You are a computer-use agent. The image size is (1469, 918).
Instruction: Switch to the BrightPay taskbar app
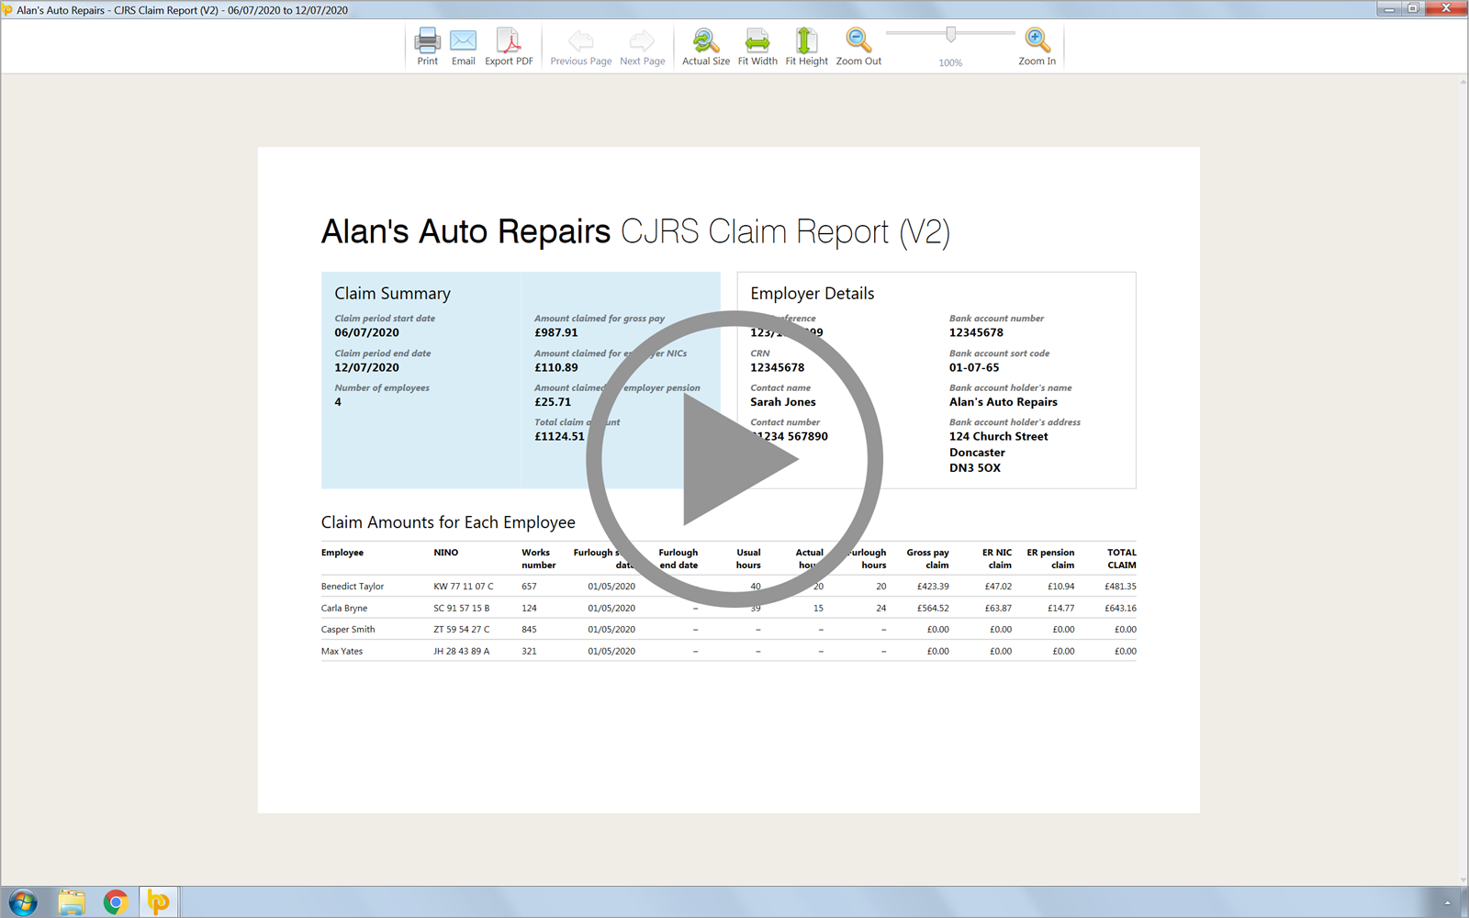159,902
